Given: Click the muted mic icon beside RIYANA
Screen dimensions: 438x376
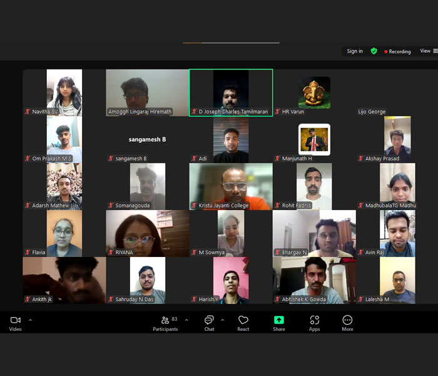Looking at the screenshot, I should [111, 253].
